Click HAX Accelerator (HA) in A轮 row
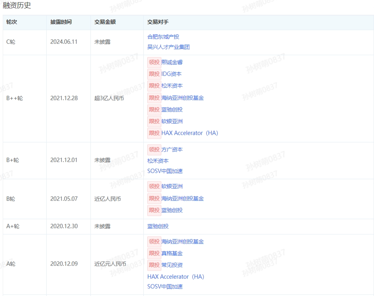 [175, 277]
